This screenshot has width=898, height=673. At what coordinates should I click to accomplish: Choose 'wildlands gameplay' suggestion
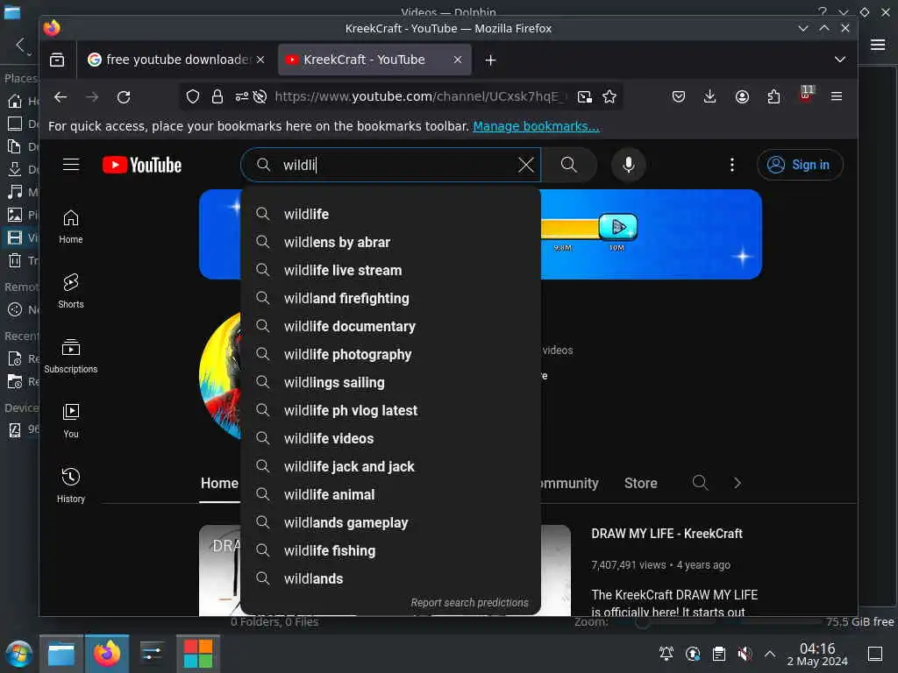390,522
